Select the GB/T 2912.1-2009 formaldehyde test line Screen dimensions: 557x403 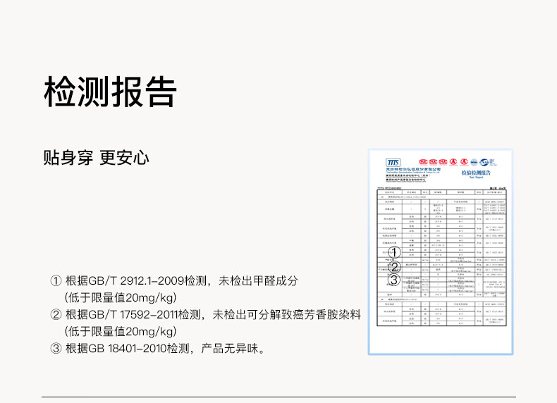(174, 281)
